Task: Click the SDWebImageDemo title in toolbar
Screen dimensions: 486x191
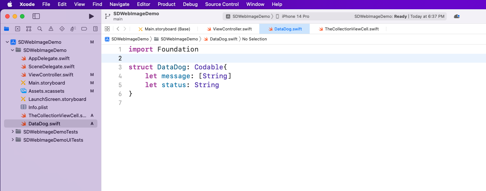Action: (x=136, y=14)
